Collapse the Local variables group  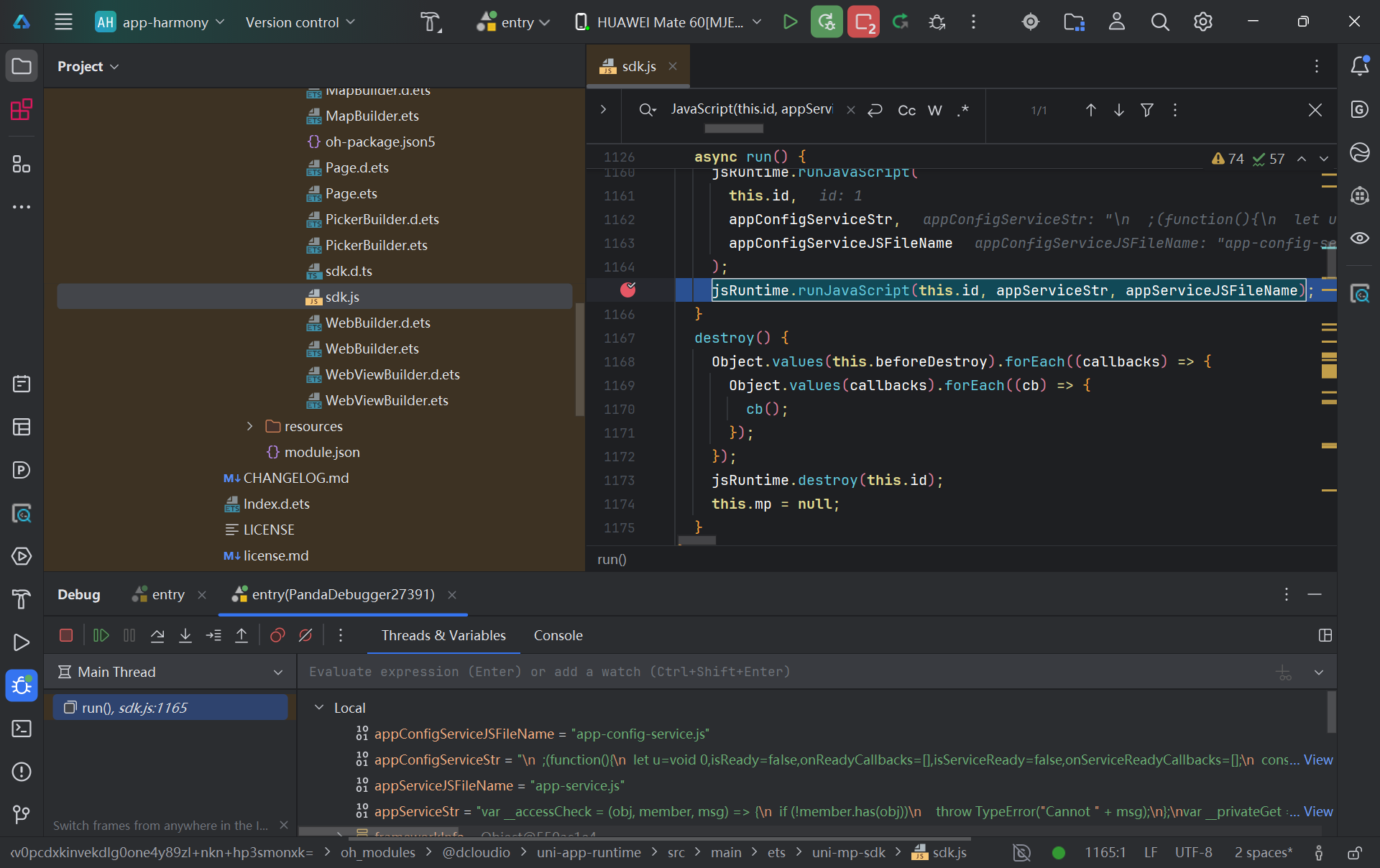(319, 708)
